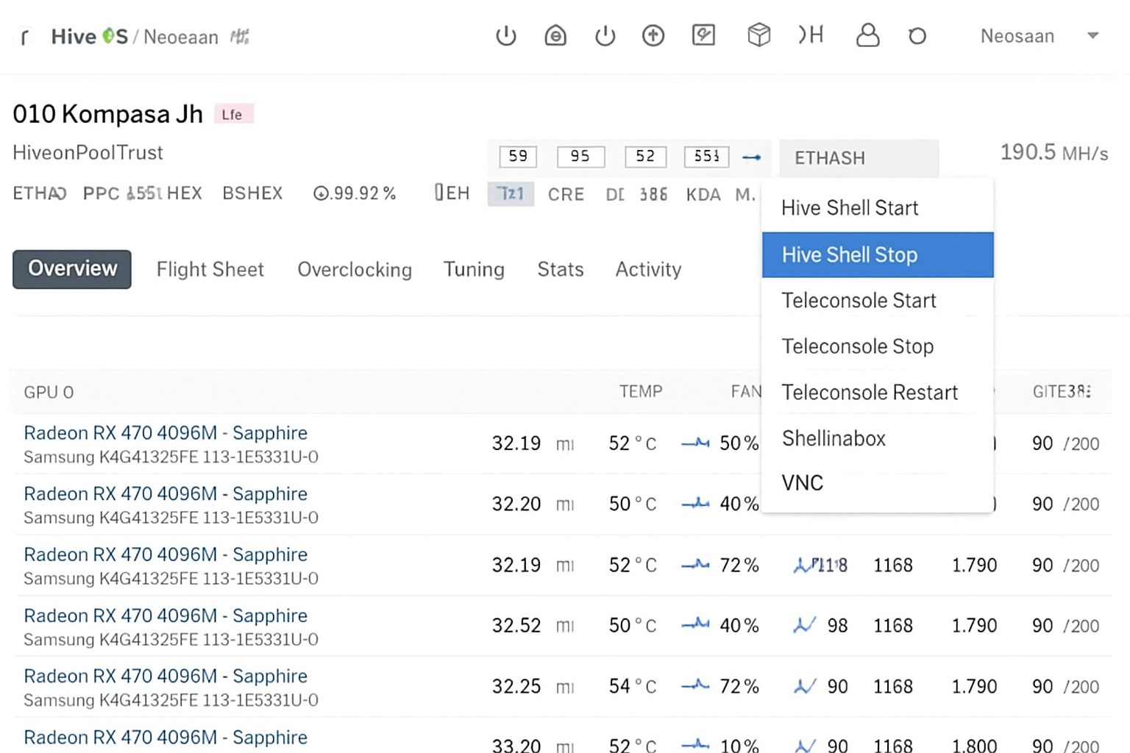The height and width of the screenshot is (753, 1130).
Task: Open the Stats tab
Action: (x=561, y=269)
